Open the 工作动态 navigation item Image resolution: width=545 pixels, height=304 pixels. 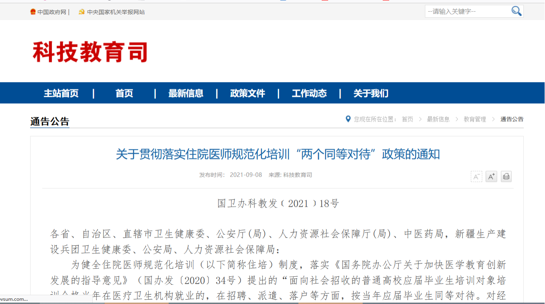point(309,94)
